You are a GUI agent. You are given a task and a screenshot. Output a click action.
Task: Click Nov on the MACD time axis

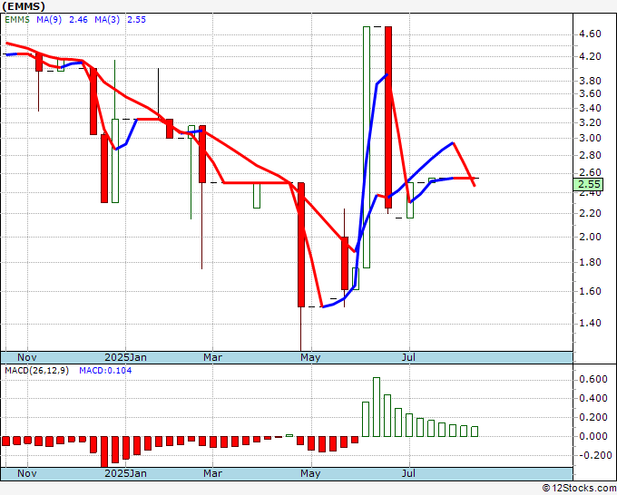[x=27, y=473]
